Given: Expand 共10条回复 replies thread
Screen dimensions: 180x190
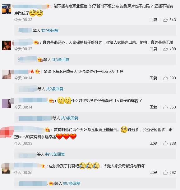Looking at the screenshot, I should pos(55,154).
